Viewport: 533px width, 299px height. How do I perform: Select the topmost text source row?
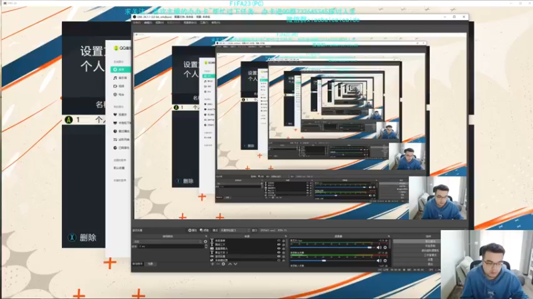pyautogui.click(x=248, y=241)
